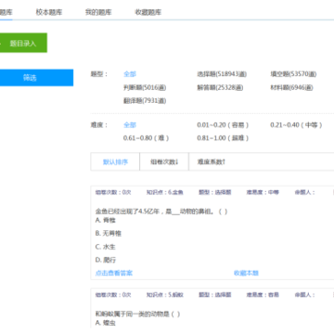Click the green 题目录入 button

[x=23, y=43]
